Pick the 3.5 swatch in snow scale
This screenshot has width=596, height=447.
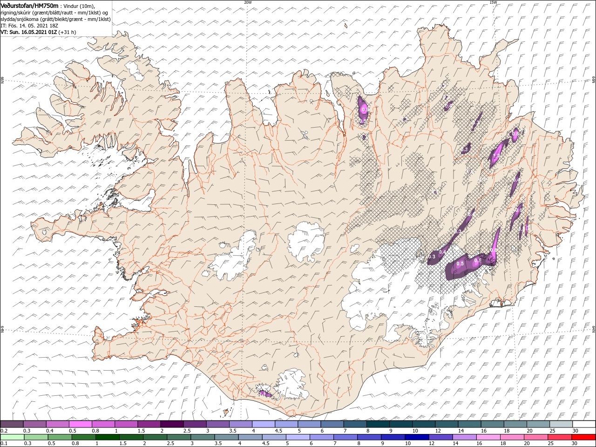[240, 424]
